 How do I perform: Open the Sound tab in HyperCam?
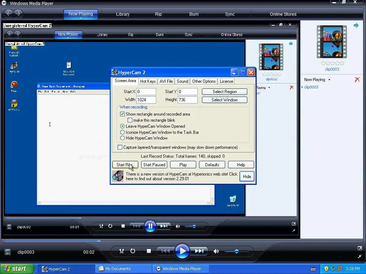click(183, 81)
